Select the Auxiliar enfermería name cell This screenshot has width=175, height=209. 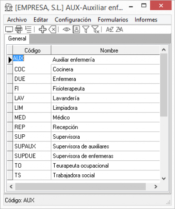click(x=105, y=60)
